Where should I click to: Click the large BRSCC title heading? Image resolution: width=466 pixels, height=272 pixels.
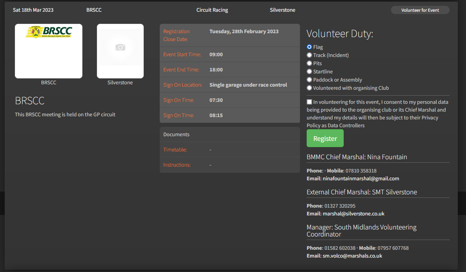[30, 101]
